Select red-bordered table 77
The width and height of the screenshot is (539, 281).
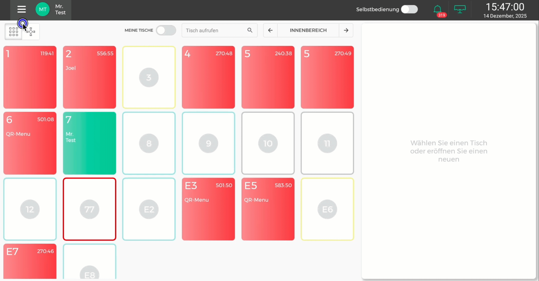tap(89, 209)
